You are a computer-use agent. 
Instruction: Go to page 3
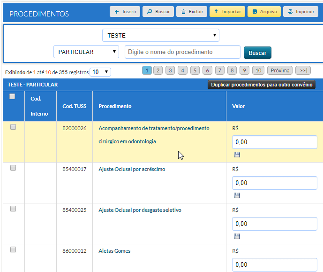[x=170, y=70]
